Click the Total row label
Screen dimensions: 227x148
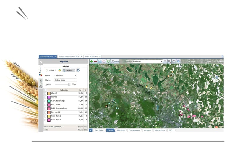click(46, 130)
